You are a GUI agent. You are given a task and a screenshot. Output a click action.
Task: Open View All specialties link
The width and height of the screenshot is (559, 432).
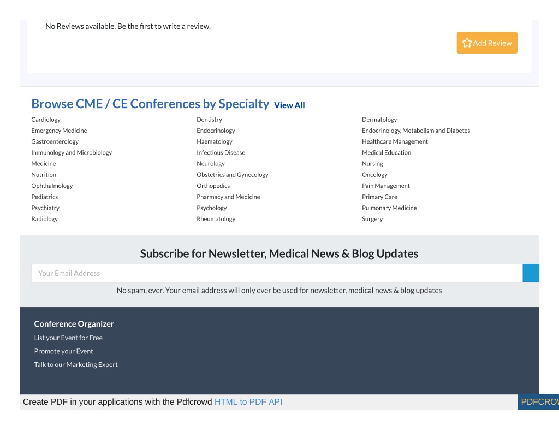(x=289, y=105)
